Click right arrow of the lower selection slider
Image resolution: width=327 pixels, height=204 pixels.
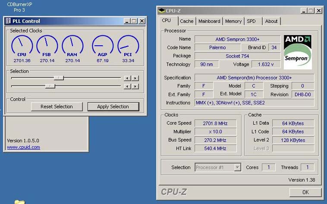click(135, 86)
